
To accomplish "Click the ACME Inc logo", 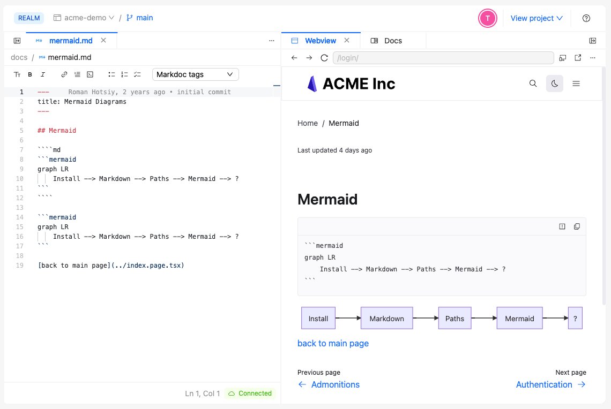I will pyautogui.click(x=351, y=84).
